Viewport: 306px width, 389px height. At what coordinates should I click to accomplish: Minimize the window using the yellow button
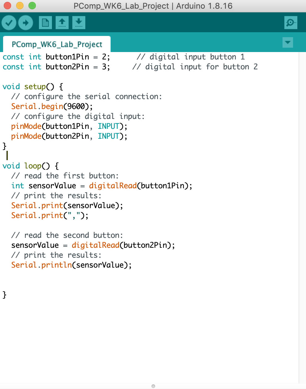20,6
